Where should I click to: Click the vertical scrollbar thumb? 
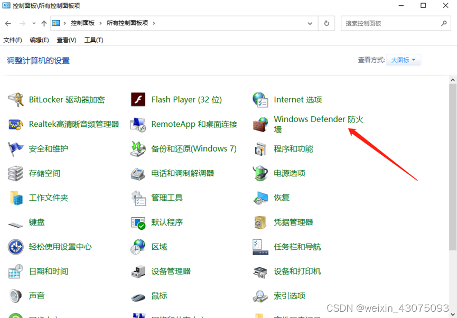(x=453, y=167)
